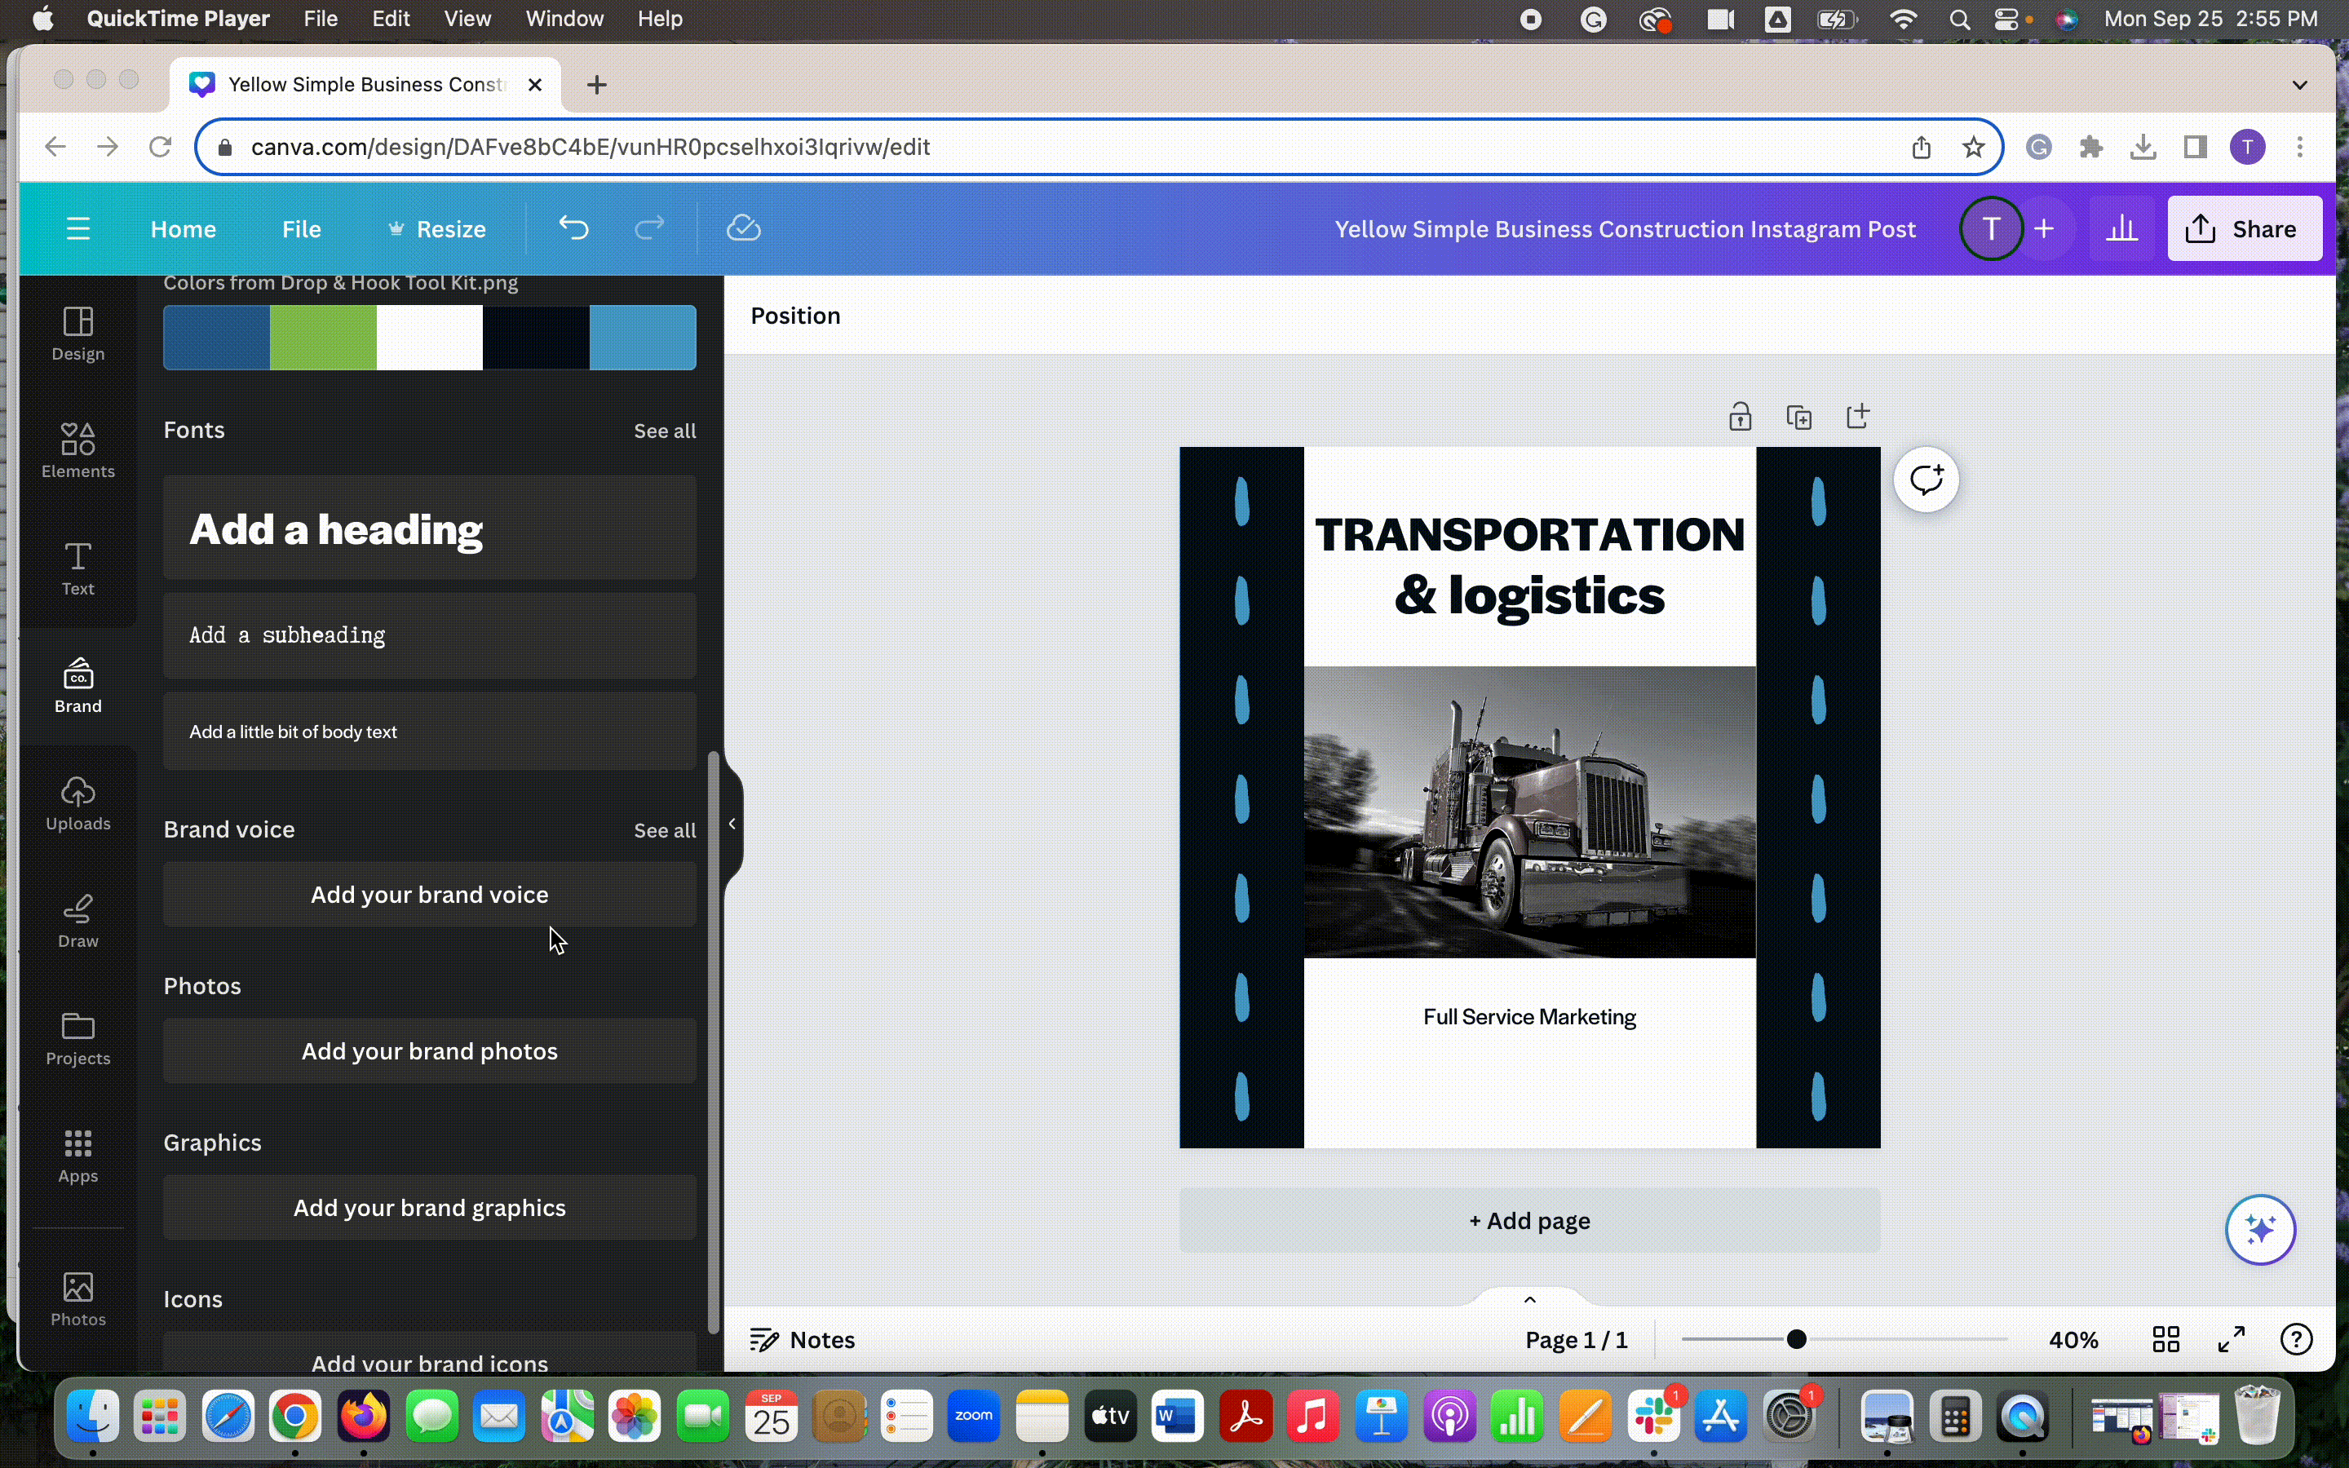Collapse the side panel with the arrow

coord(732,824)
